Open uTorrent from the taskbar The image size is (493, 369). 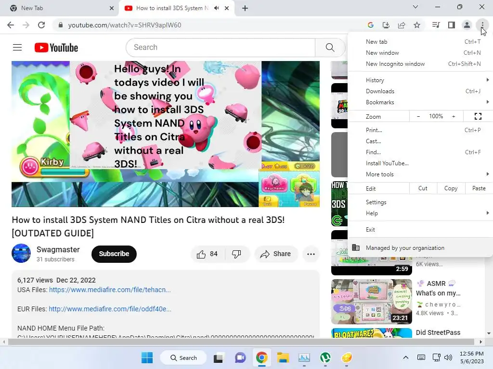(325, 357)
